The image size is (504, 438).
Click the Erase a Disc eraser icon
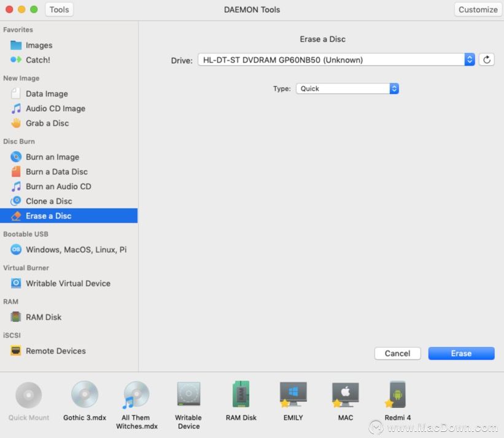(16, 216)
